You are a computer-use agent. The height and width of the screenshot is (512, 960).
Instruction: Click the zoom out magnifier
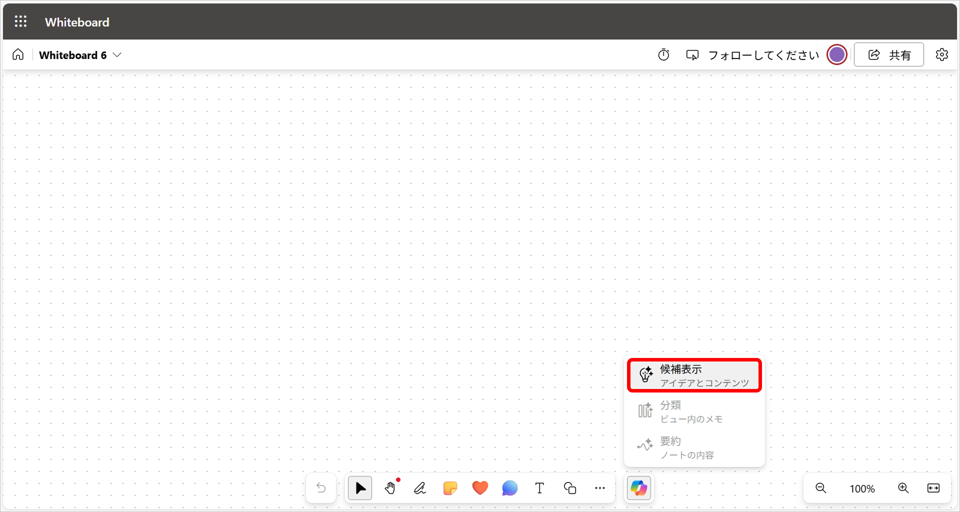pyautogui.click(x=821, y=488)
